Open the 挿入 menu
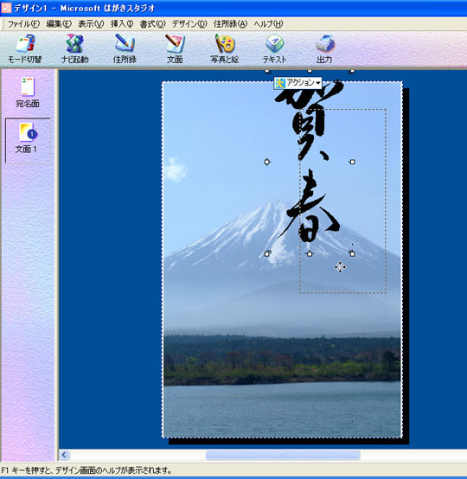Screen dimensions: 467x479 pos(122,24)
